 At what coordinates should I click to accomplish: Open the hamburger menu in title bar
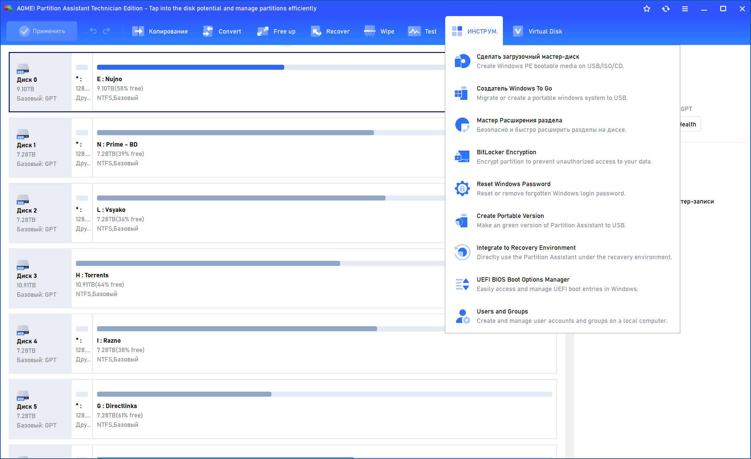(x=685, y=9)
